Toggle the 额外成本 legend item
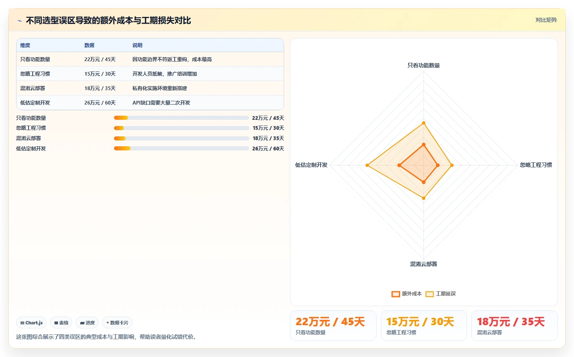 (407, 294)
